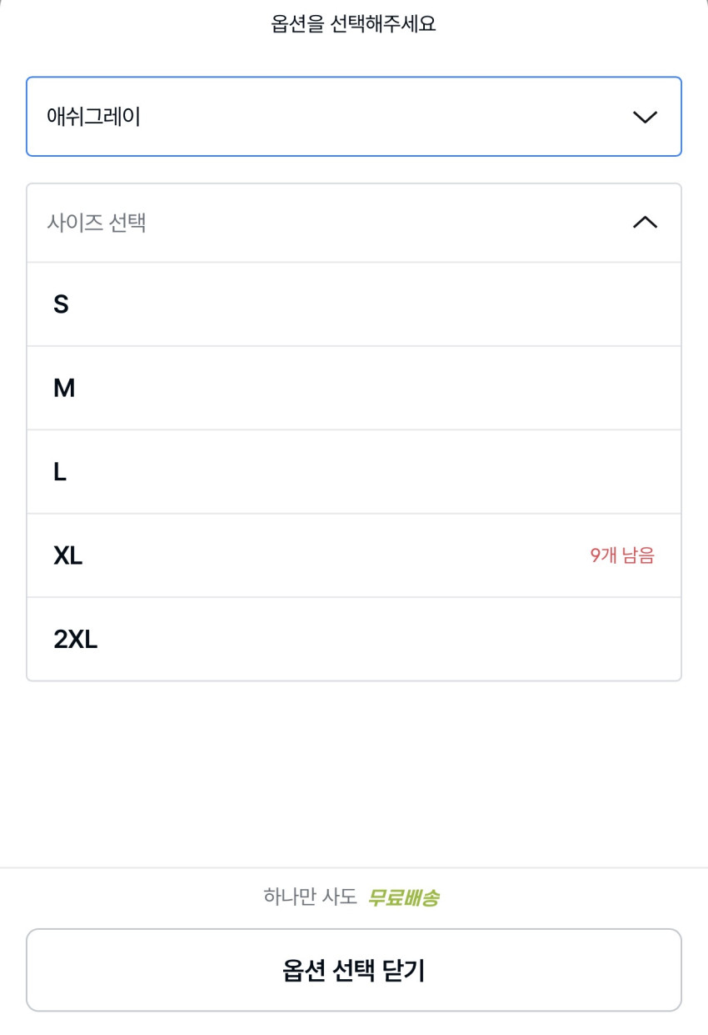This screenshot has height=1035, width=708.
Task: Choose size L option
Action: pyautogui.click(x=60, y=472)
